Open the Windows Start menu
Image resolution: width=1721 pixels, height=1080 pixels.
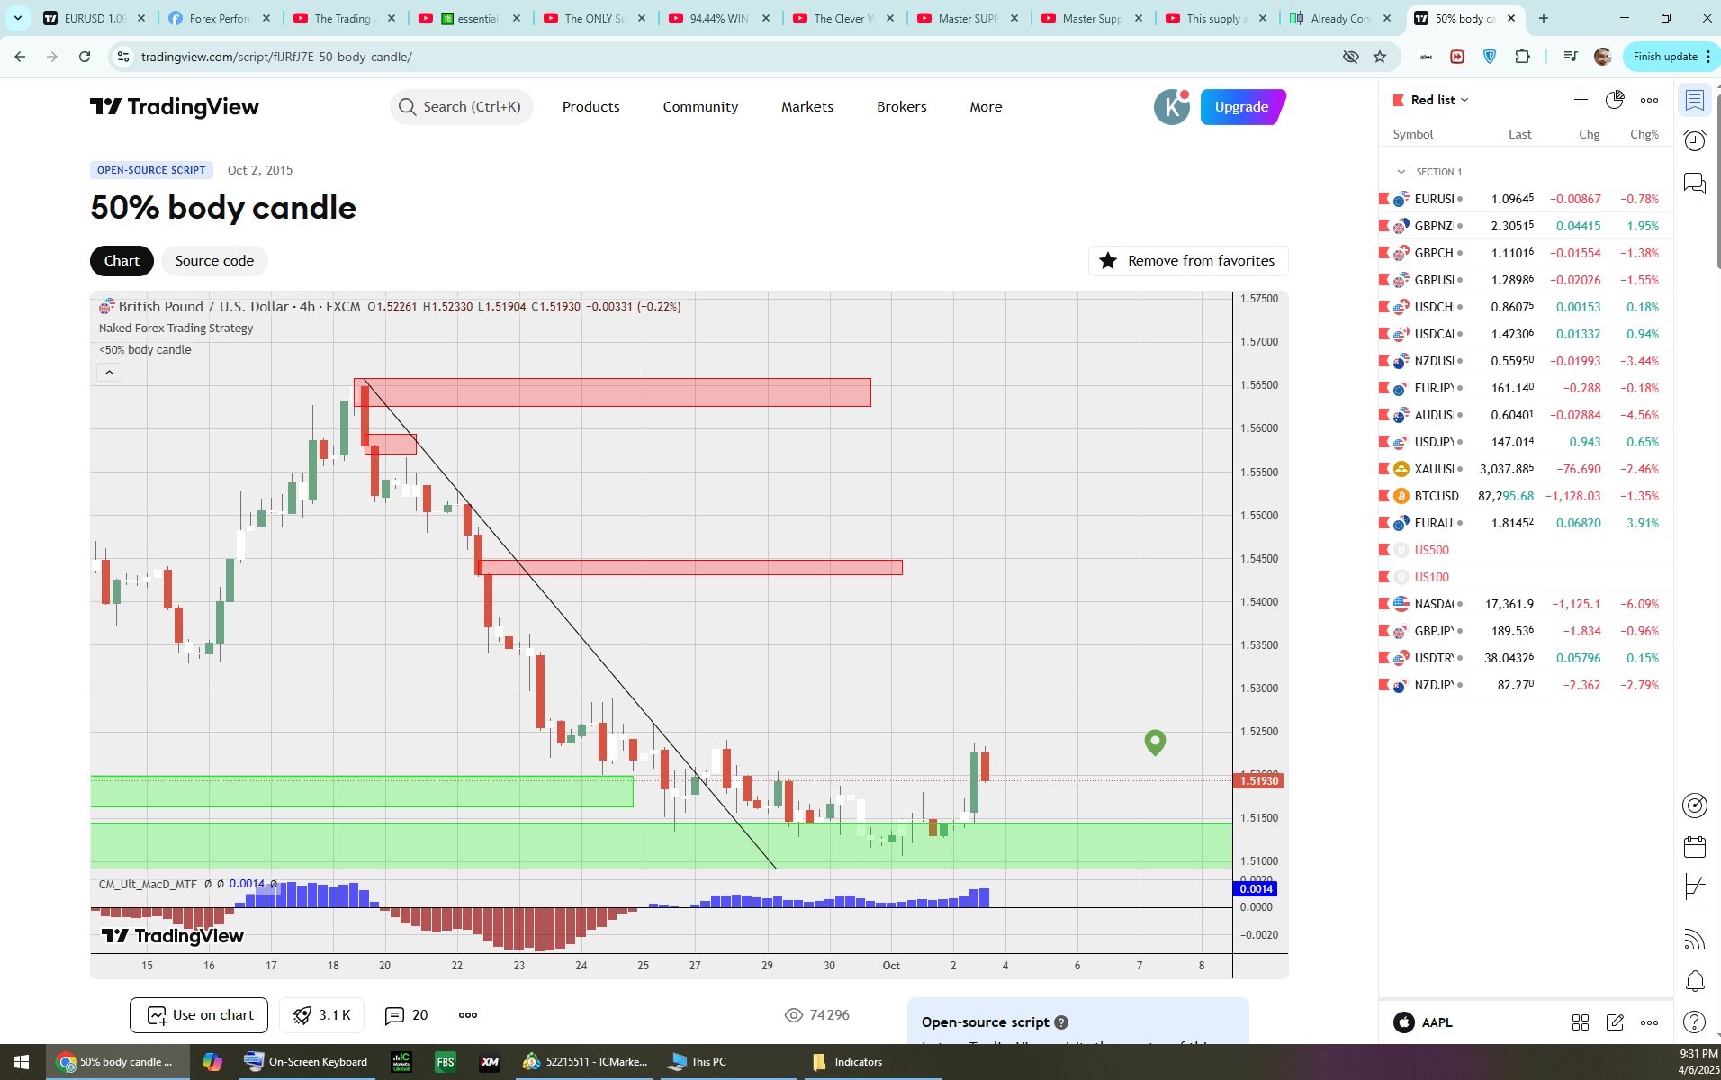[22, 1062]
